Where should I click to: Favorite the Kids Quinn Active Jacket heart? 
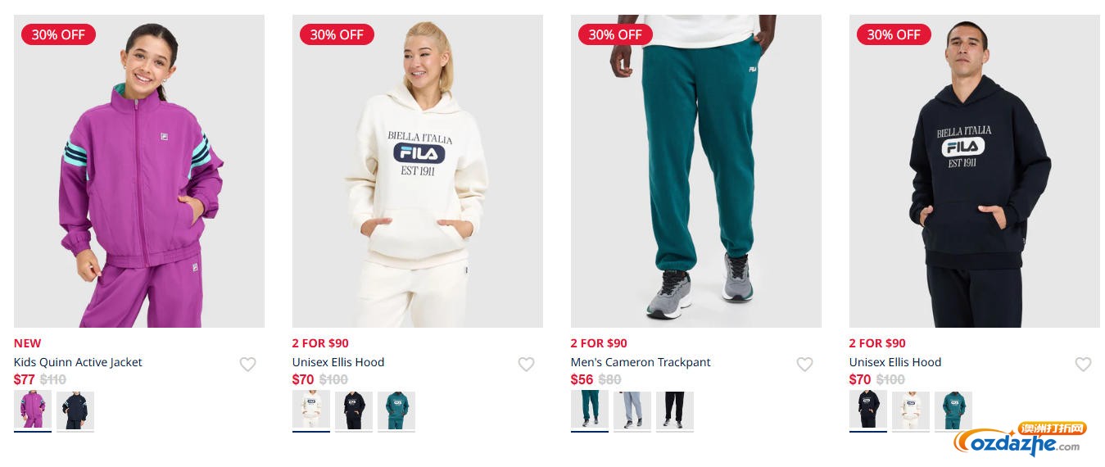pos(248,365)
